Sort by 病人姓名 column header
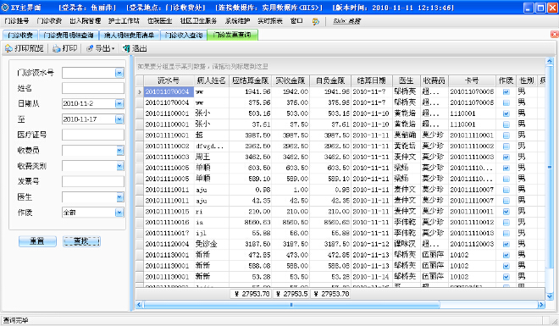Viewport: 559px width, 326px height. [212, 81]
